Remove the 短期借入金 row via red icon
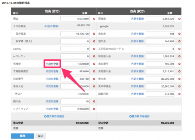The width and height of the screenshot is (195, 140). coord(179,56)
